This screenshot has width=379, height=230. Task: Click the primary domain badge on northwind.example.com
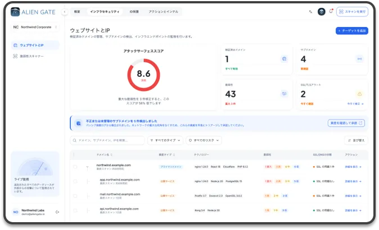(171, 167)
